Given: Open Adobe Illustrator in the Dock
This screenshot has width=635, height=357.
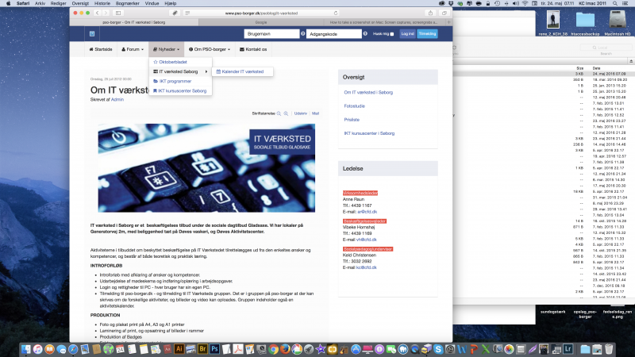Looking at the screenshot, I should [x=179, y=349].
